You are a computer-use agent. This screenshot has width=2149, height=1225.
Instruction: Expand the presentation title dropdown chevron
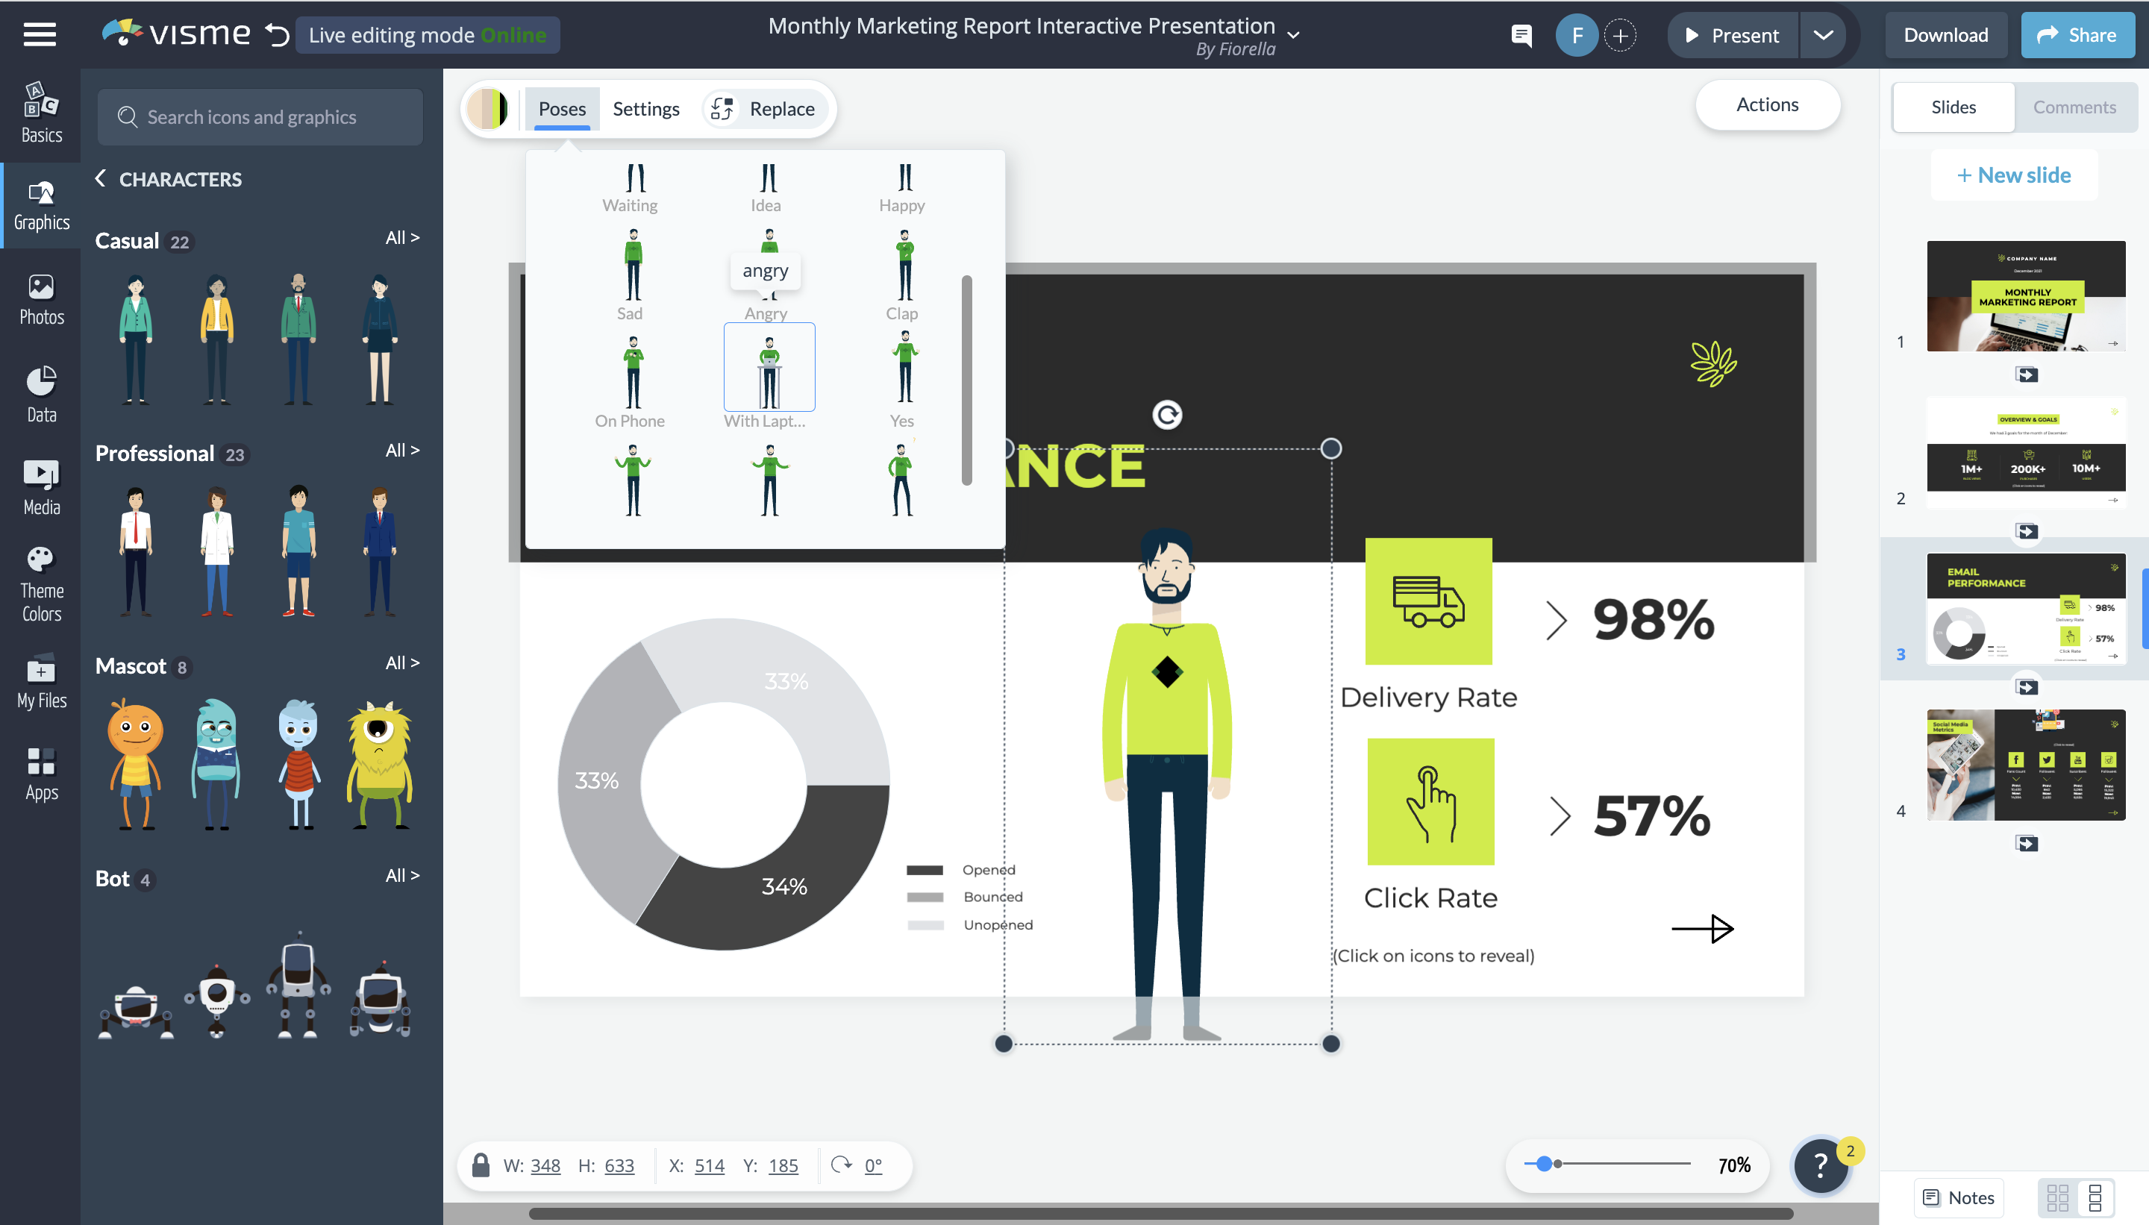(x=1294, y=35)
